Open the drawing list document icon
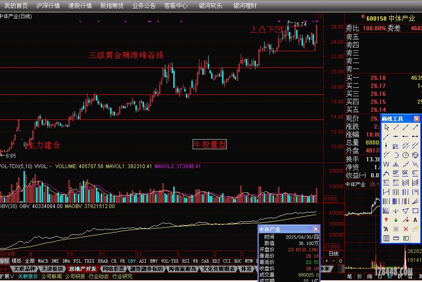This screenshot has height=282, width=422. pyautogui.click(x=386, y=238)
